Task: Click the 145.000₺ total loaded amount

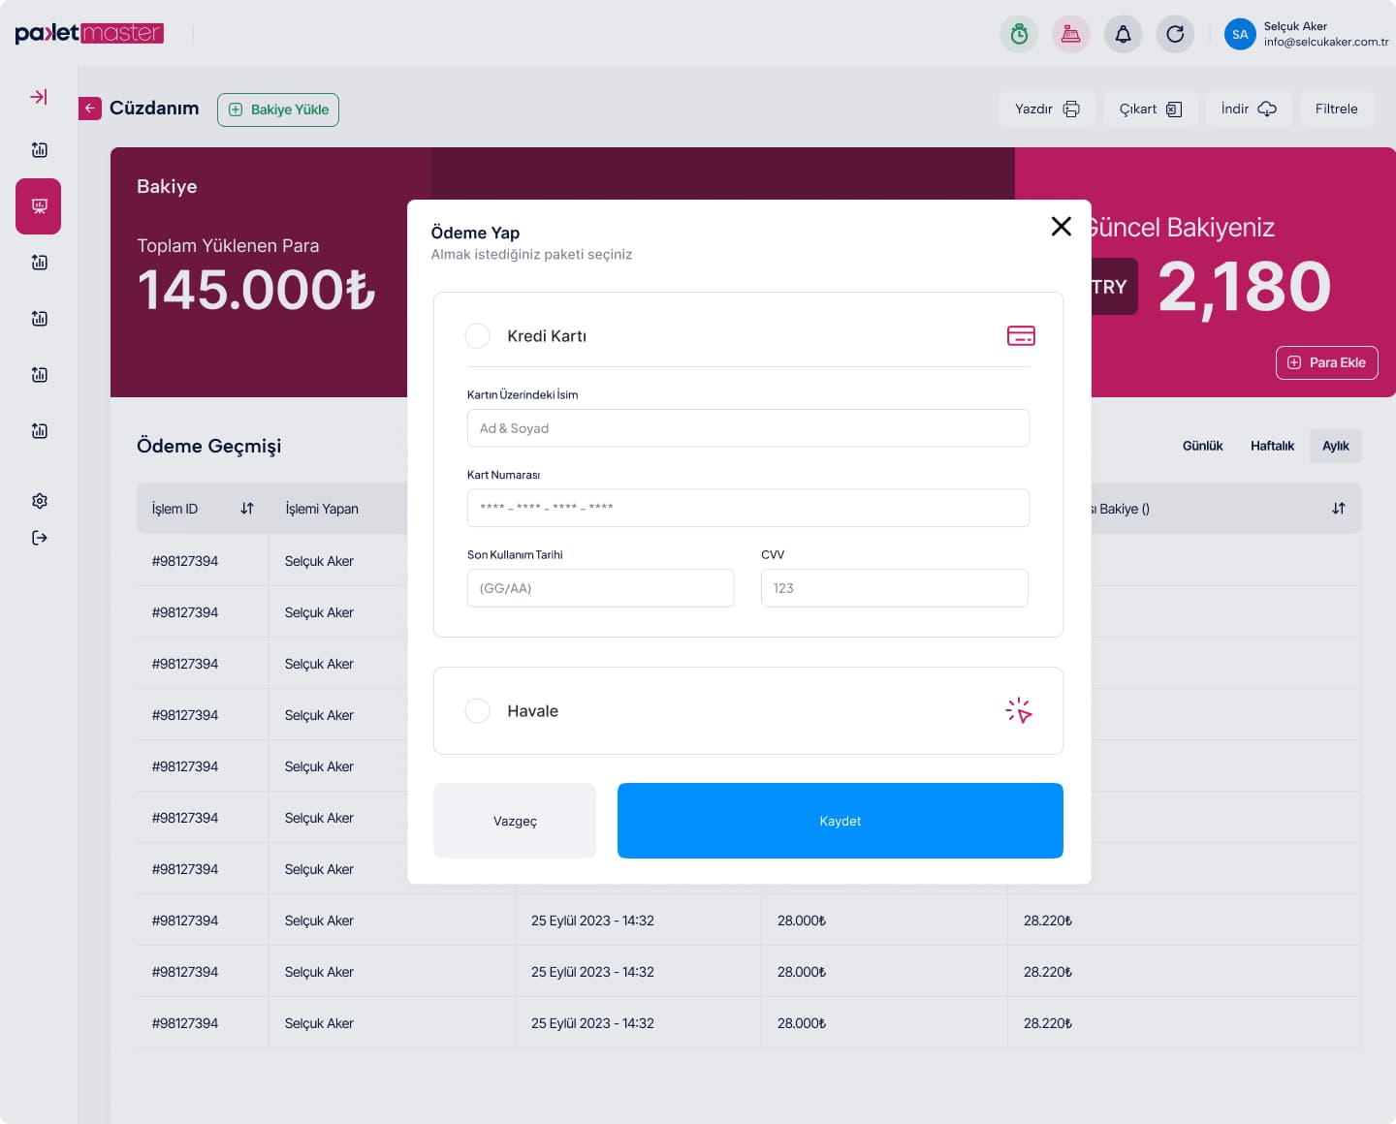Action: click(257, 290)
